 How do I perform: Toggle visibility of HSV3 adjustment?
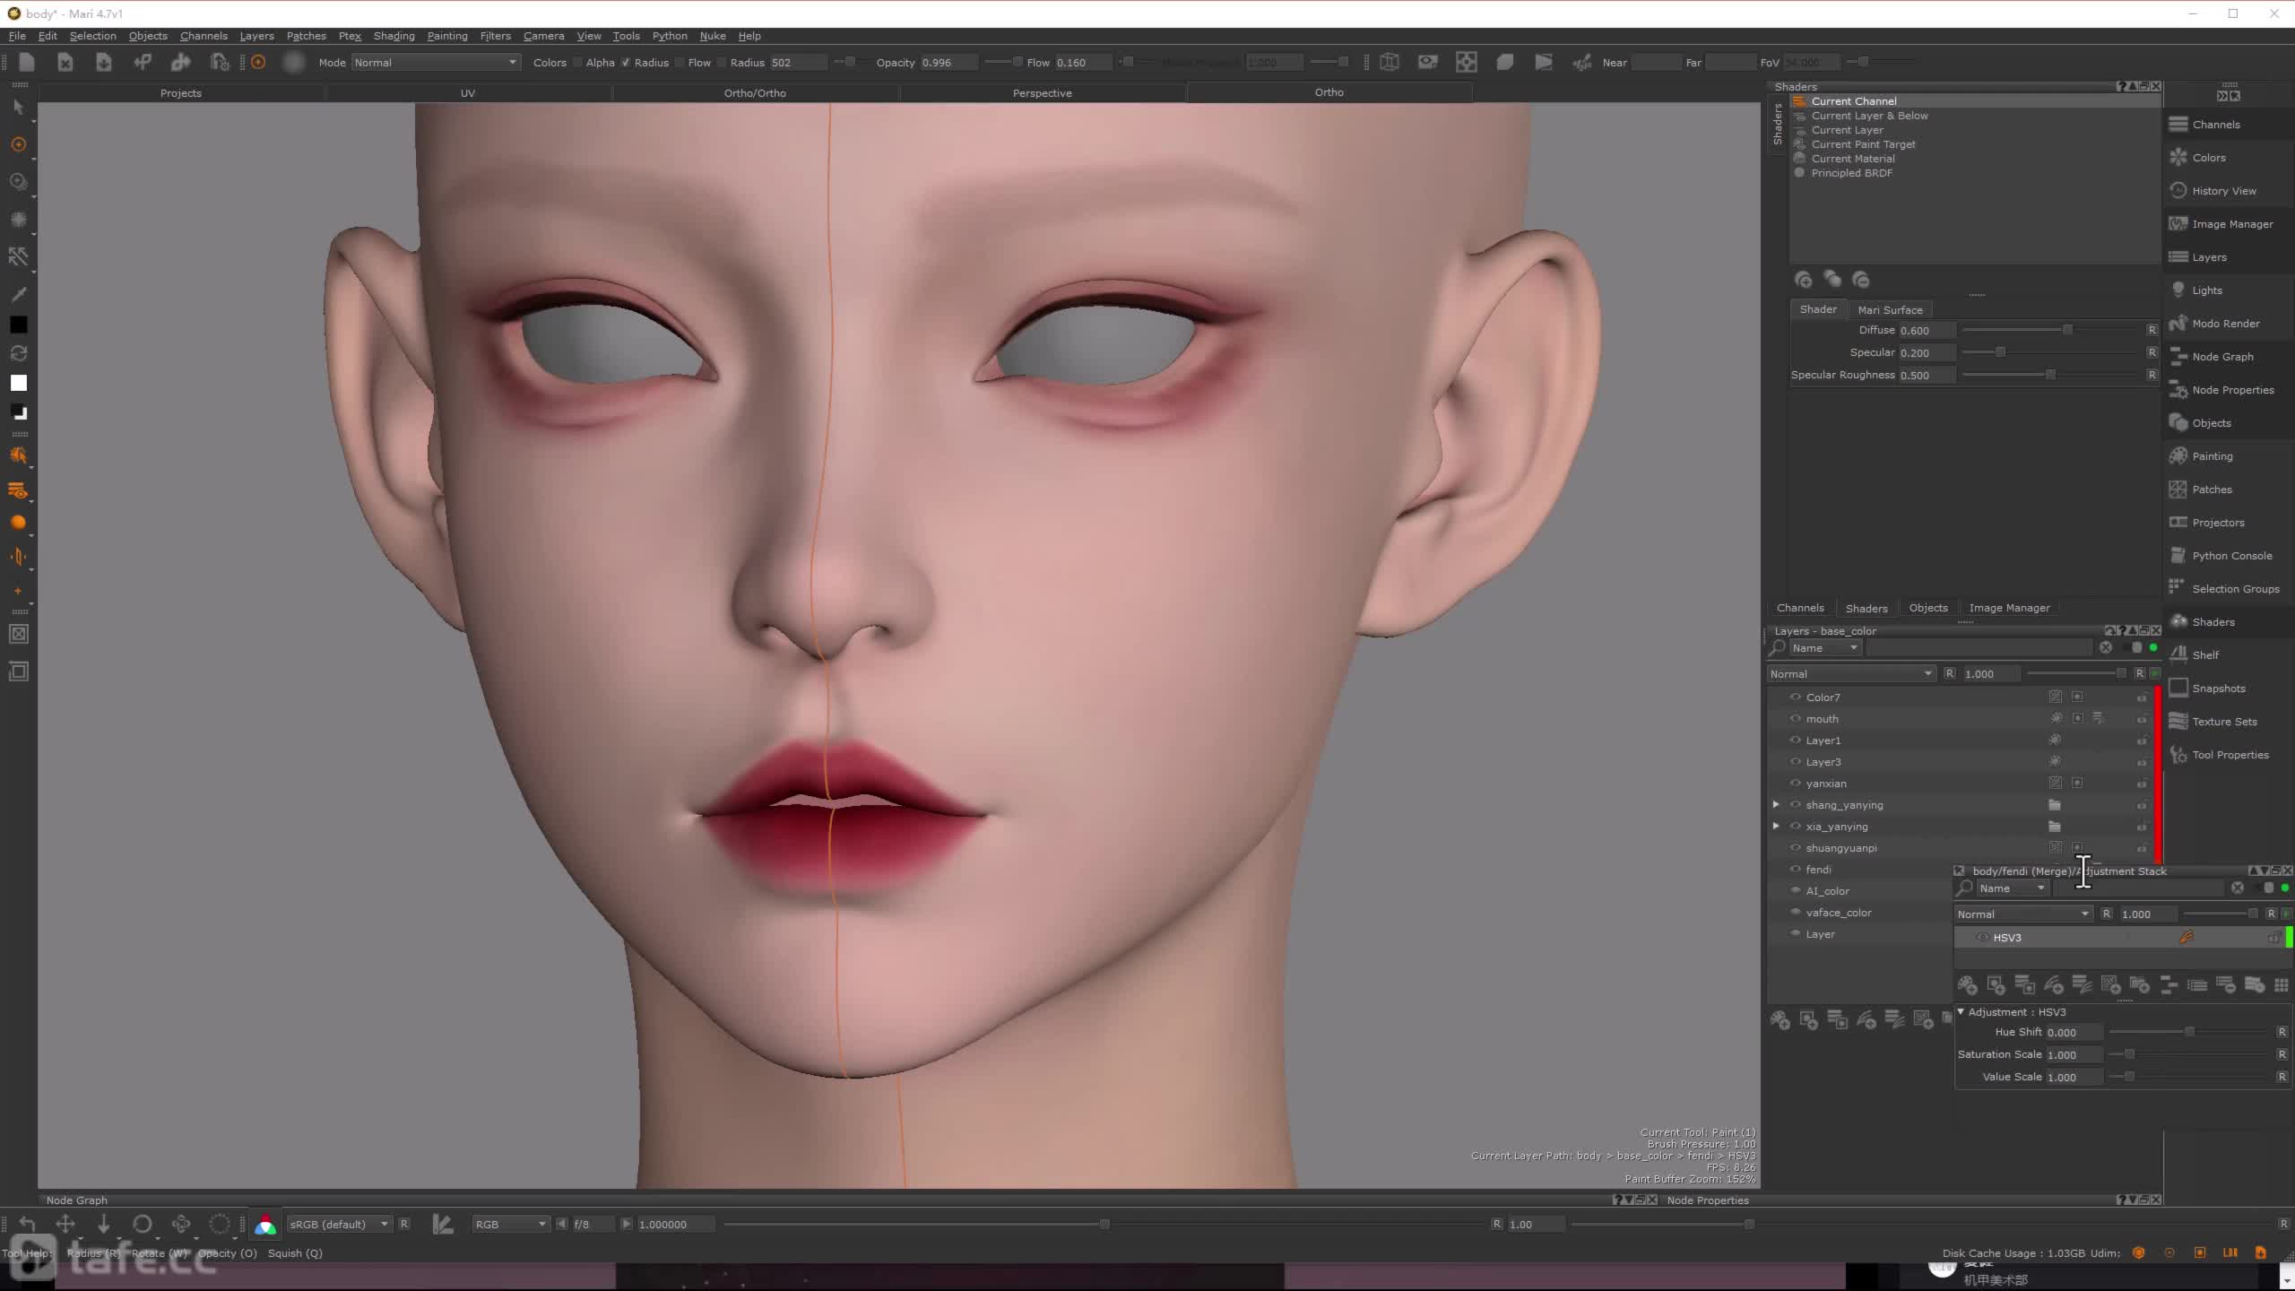(x=1983, y=937)
